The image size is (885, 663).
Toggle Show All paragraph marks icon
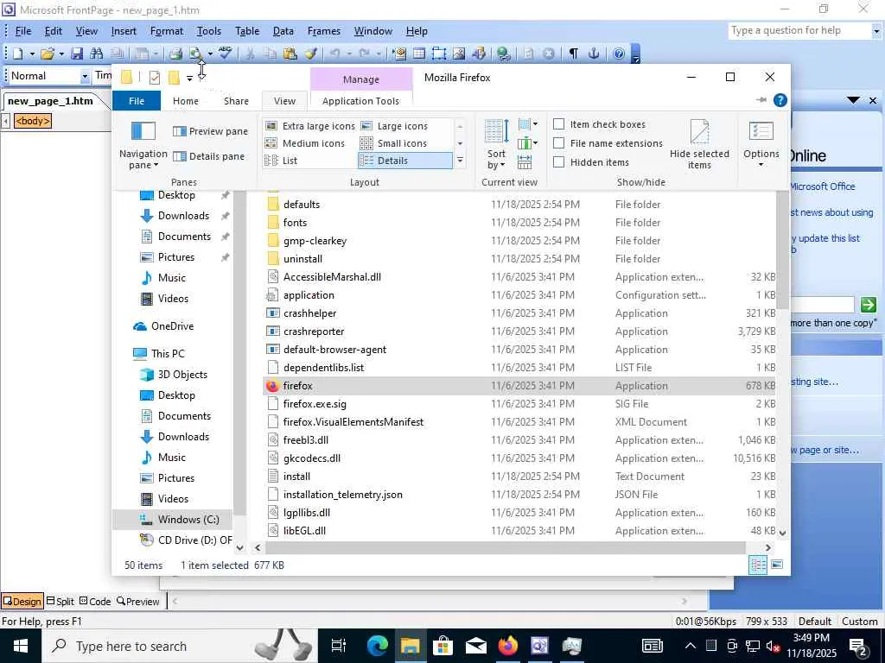coord(574,54)
